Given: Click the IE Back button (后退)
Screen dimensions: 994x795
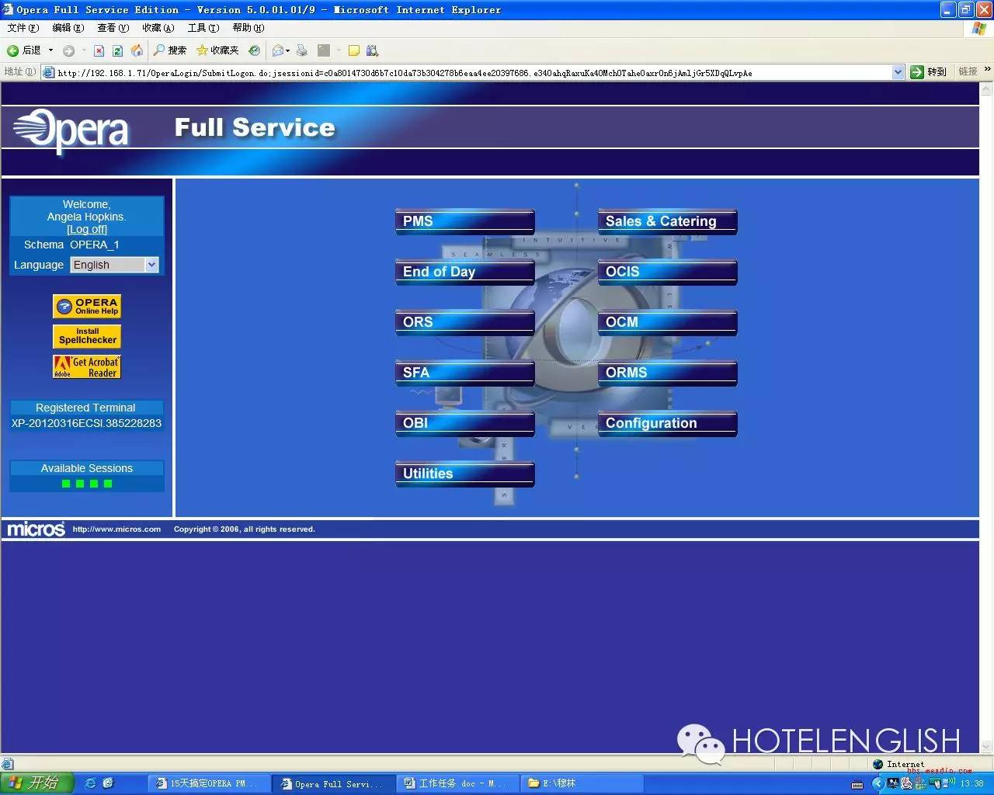Looking at the screenshot, I should (x=24, y=50).
